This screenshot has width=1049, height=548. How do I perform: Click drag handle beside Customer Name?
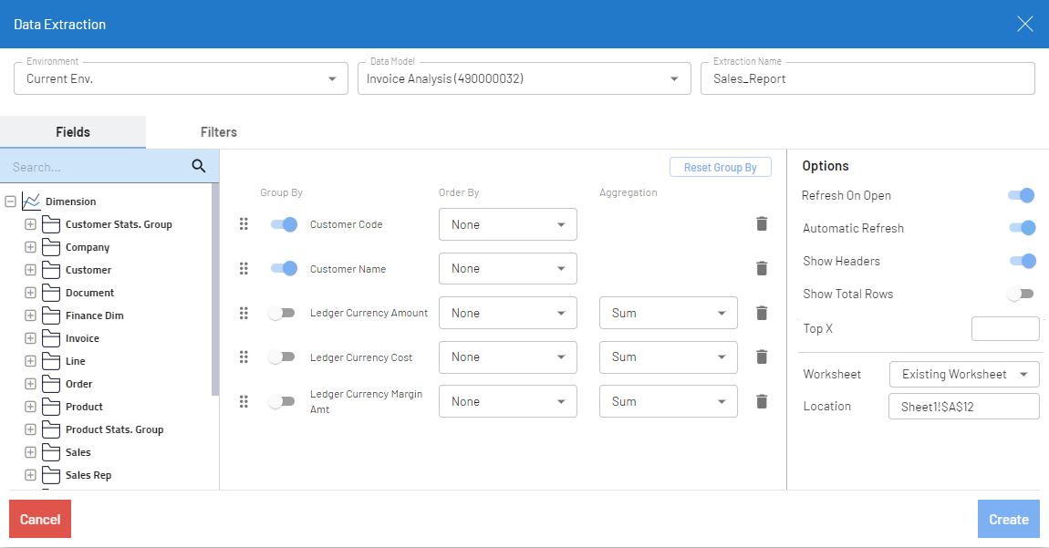point(244,268)
